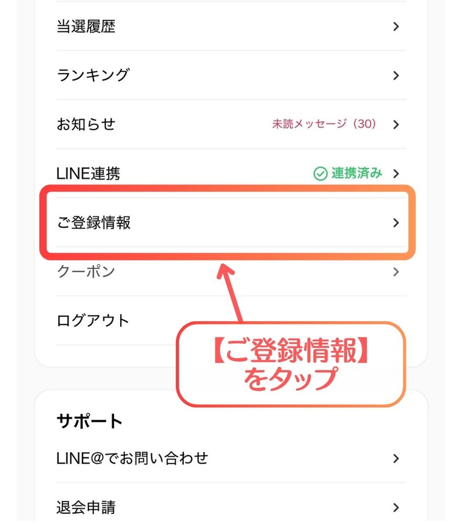462x525 pixels.
Task: Expand ランキング via its chevron arrow
Action: (397, 75)
